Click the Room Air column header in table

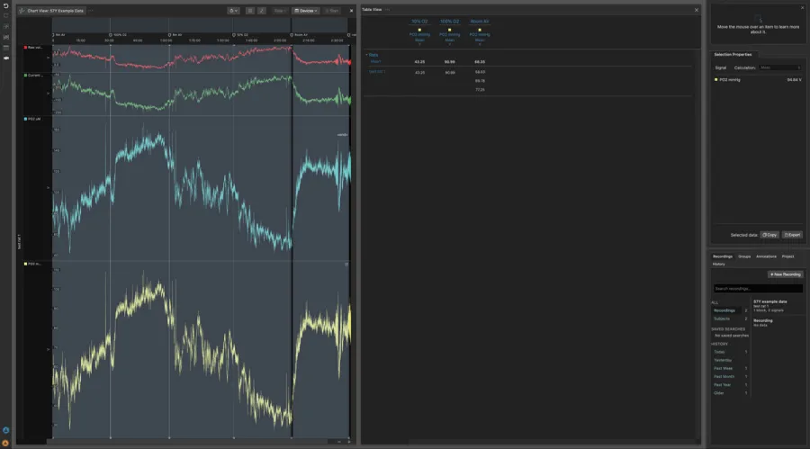(x=480, y=22)
